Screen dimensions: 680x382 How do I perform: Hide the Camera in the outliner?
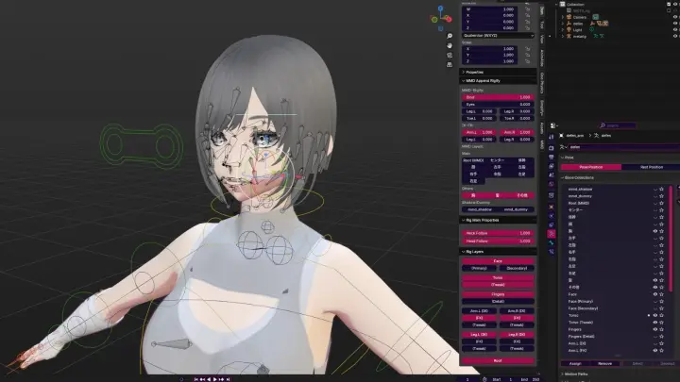[x=675, y=17]
